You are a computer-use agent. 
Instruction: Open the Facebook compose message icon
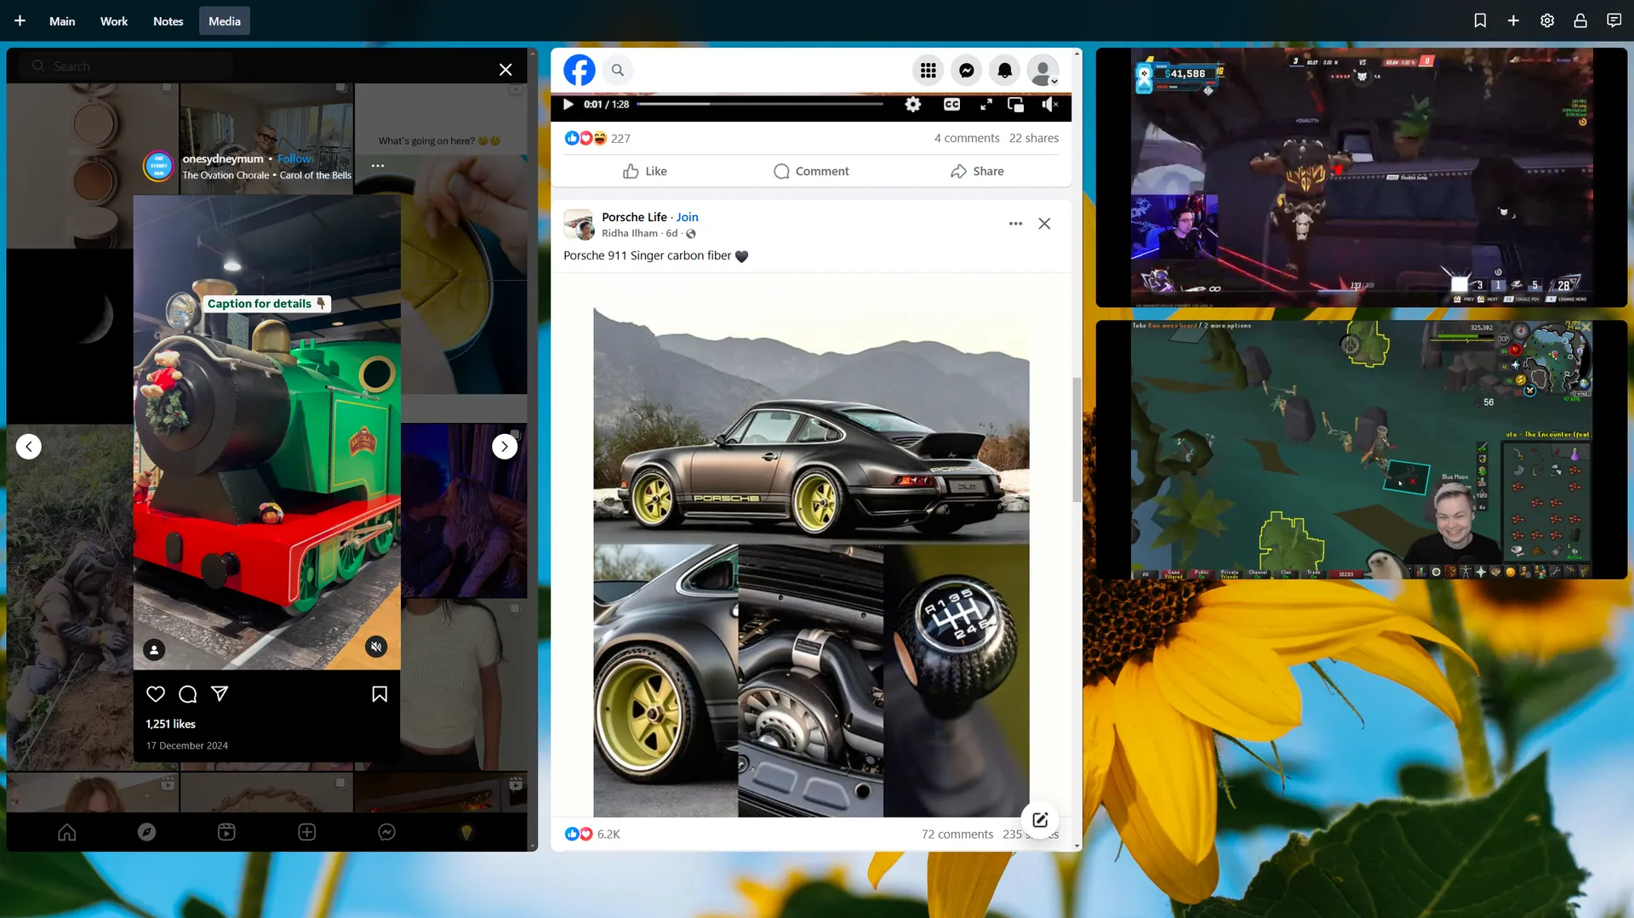click(1040, 819)
